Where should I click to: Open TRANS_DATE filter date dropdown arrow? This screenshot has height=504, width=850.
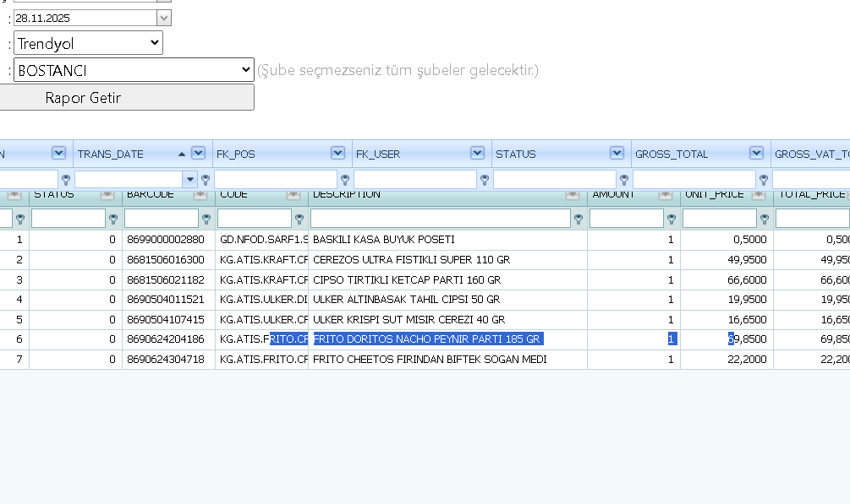(189, 179)
